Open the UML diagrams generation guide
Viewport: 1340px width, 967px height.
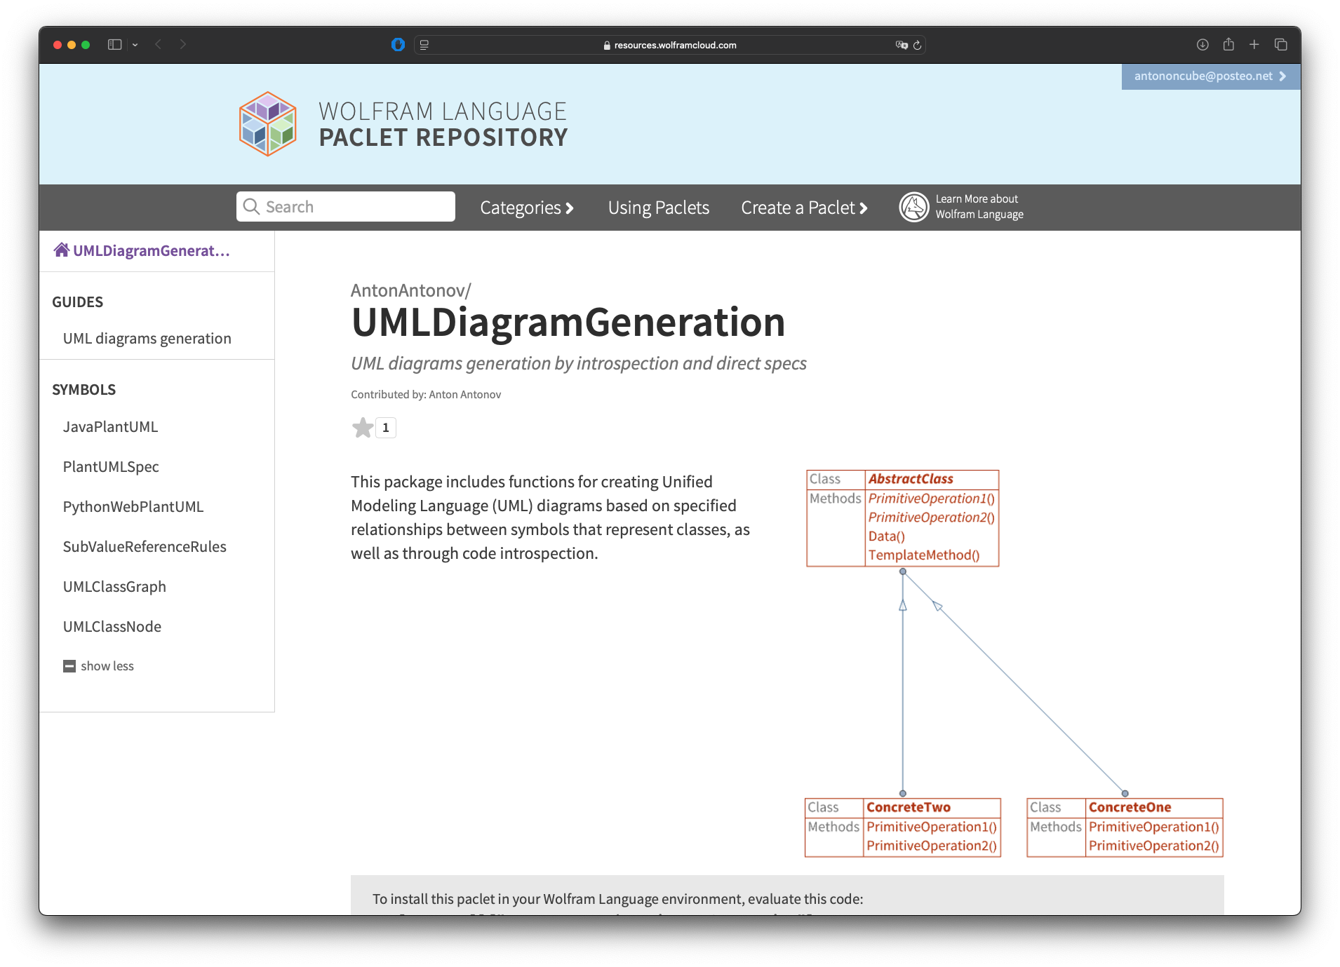(x=147, y=339)
